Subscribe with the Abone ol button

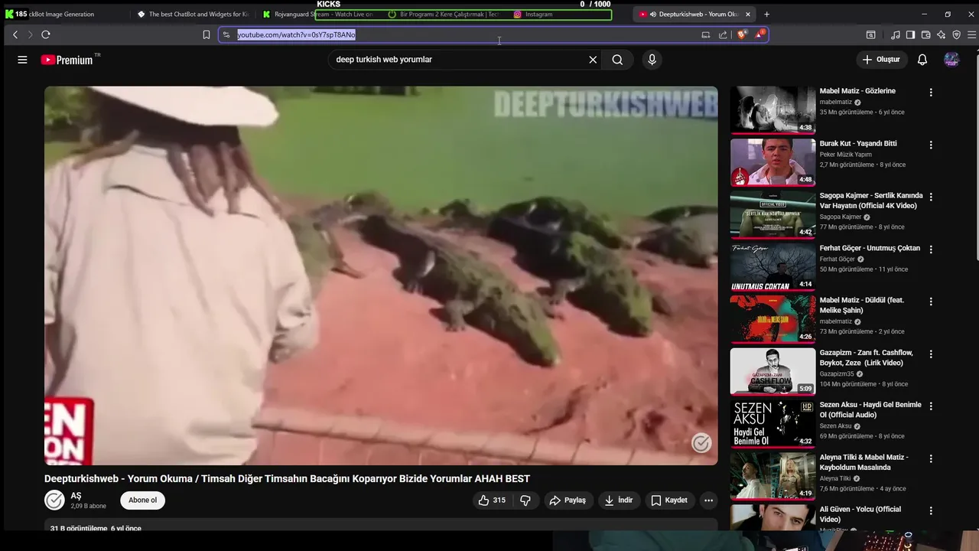click(142, 500)
